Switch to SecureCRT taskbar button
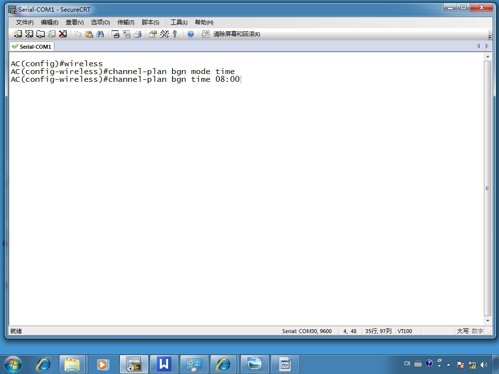 tap(134, 364)
